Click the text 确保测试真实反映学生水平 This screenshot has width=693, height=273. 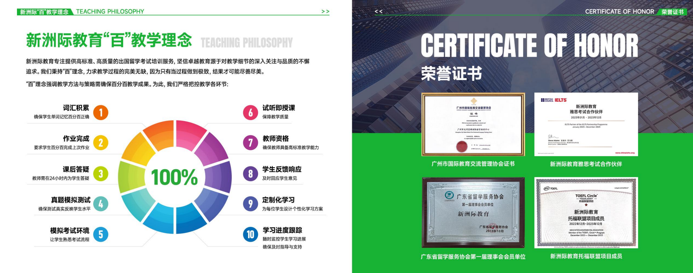coord(64,209)
